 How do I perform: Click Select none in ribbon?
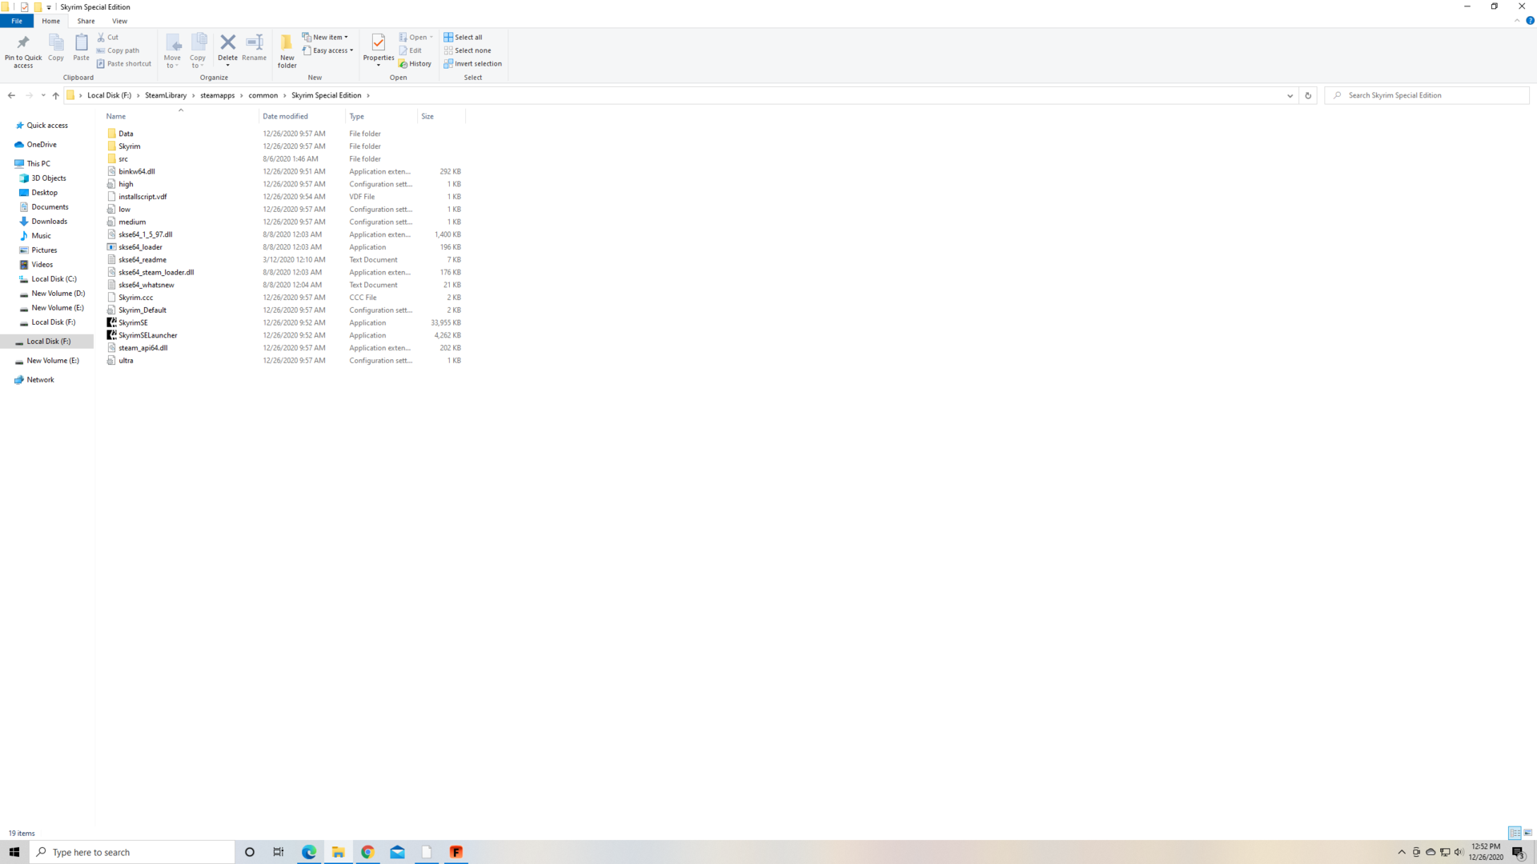pyautogui.click(x=468, y=50)
